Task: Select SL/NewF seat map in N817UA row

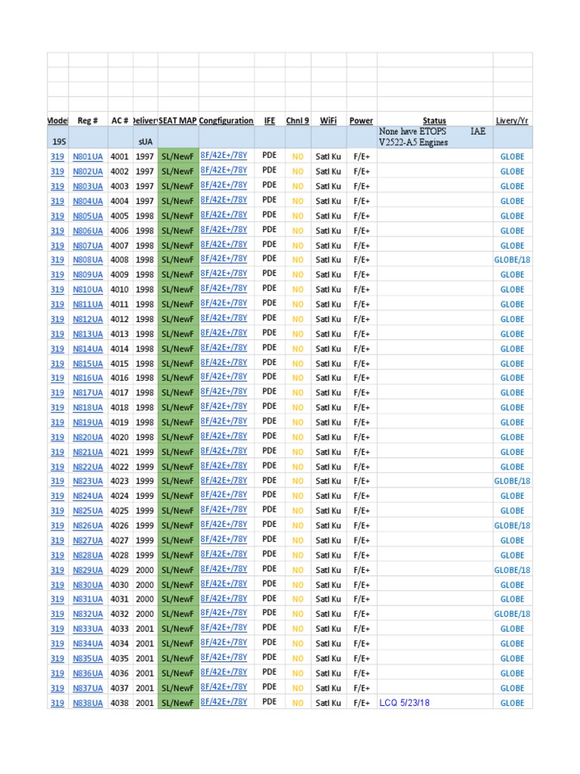Action: click(177, 393)
